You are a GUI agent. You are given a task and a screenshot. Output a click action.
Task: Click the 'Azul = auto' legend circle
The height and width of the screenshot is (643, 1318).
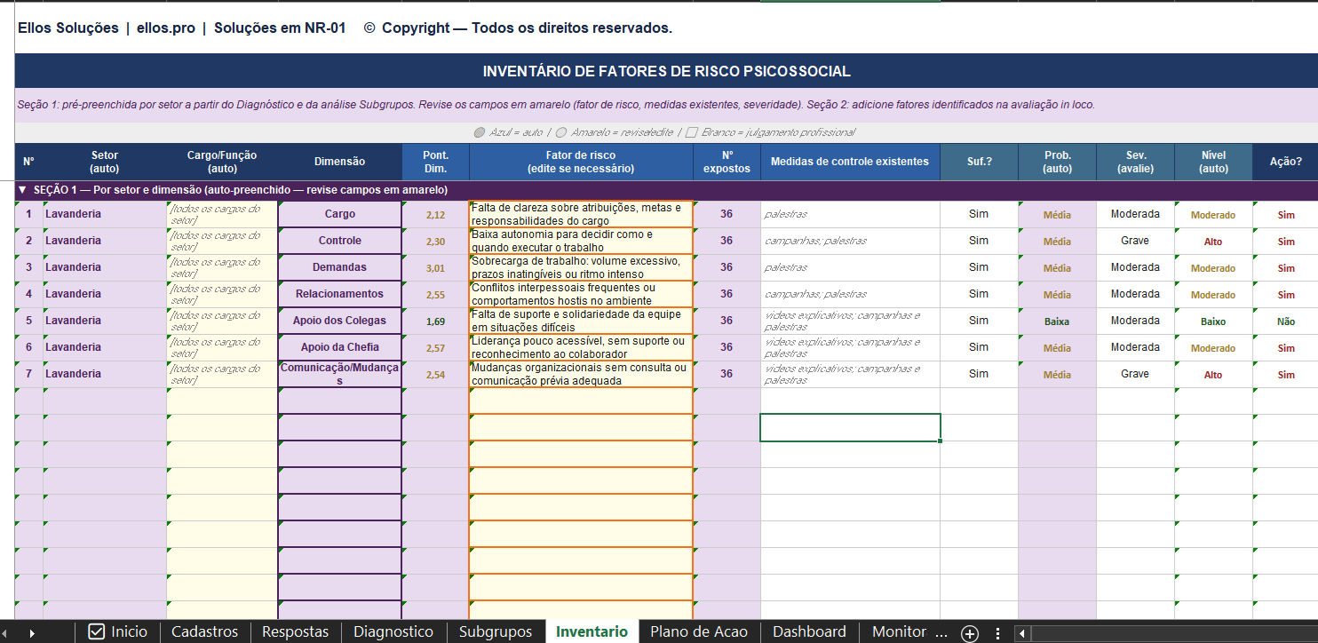click(x=479, y=133)
